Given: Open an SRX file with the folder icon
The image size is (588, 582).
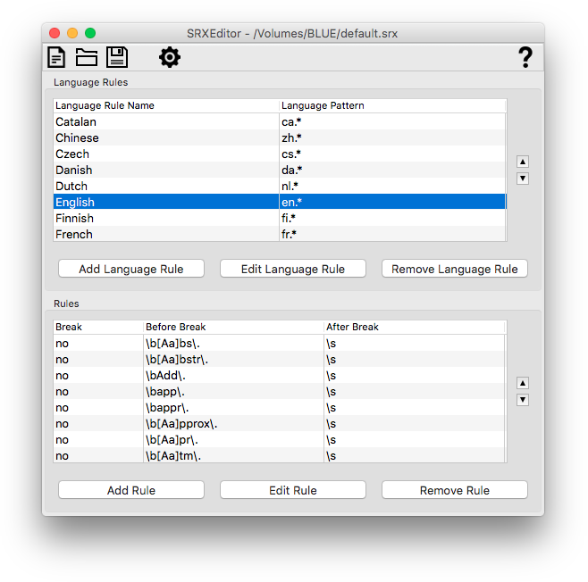Looking at the screenshot, I should pos(87,57).
